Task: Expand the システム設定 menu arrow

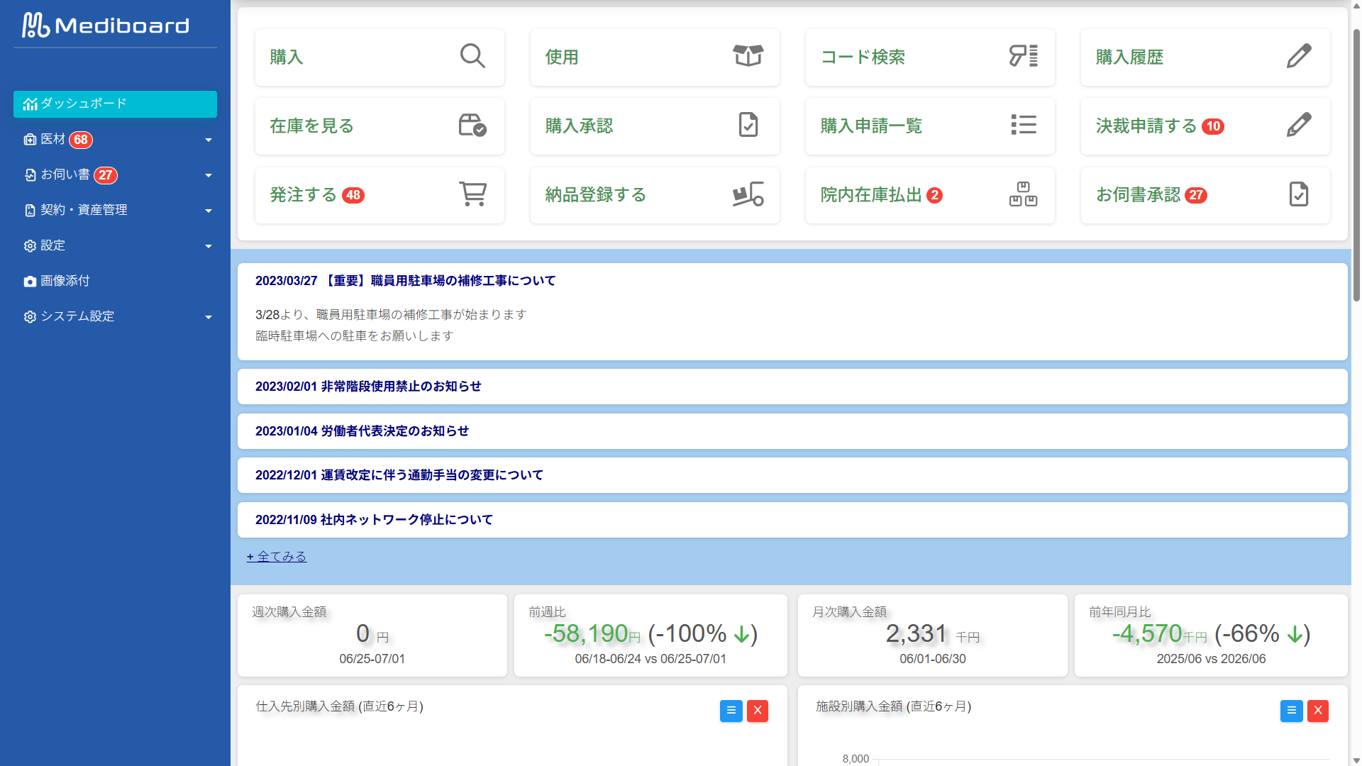Action: coord(209,318)
